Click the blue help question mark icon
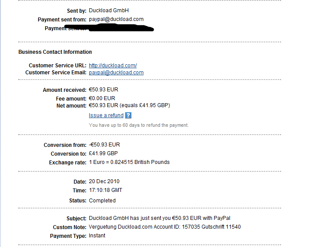Viewport: 314px width, 247px height. pos(128,115)
